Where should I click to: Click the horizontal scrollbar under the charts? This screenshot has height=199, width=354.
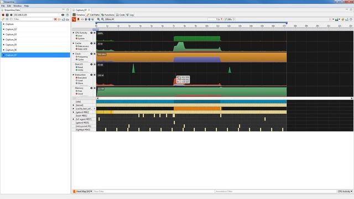(x=225, y=98)
